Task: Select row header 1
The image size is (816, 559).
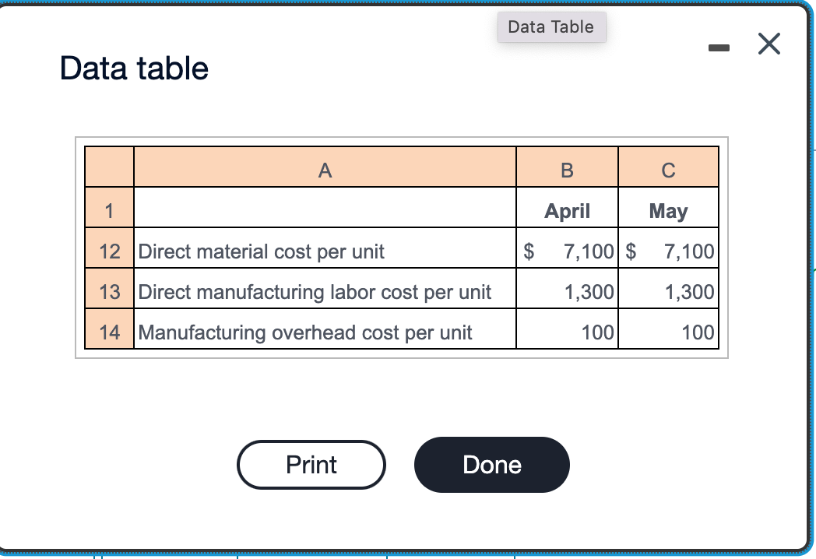Action: tap(109, 209)
